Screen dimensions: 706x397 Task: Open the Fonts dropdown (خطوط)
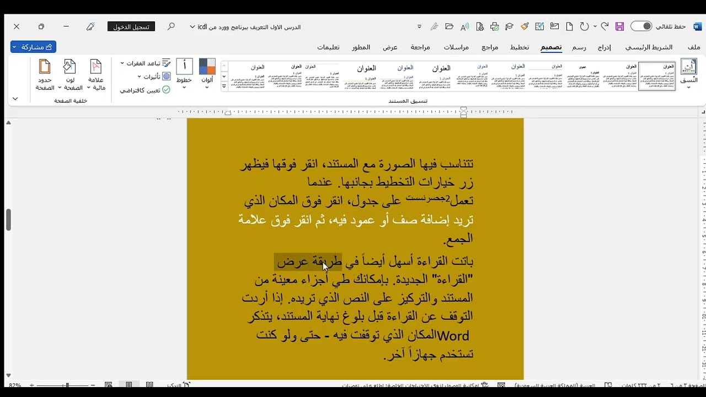pos(184,73)
